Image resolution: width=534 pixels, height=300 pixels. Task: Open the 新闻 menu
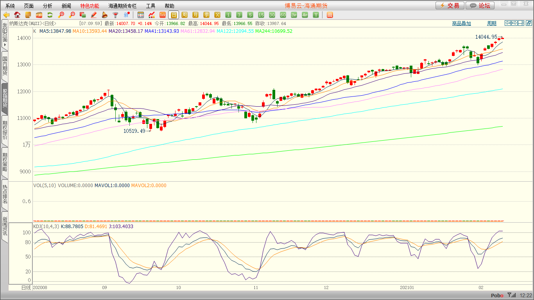pyautogui.click(x=66, y=6)
